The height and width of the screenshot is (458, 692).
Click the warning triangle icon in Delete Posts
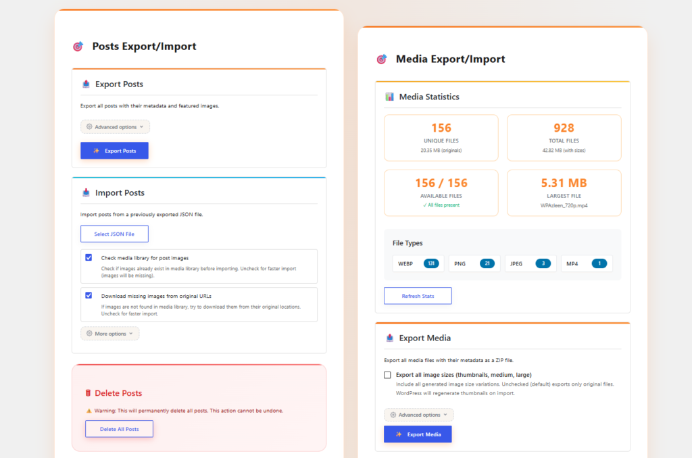click(x=89, y=411)
